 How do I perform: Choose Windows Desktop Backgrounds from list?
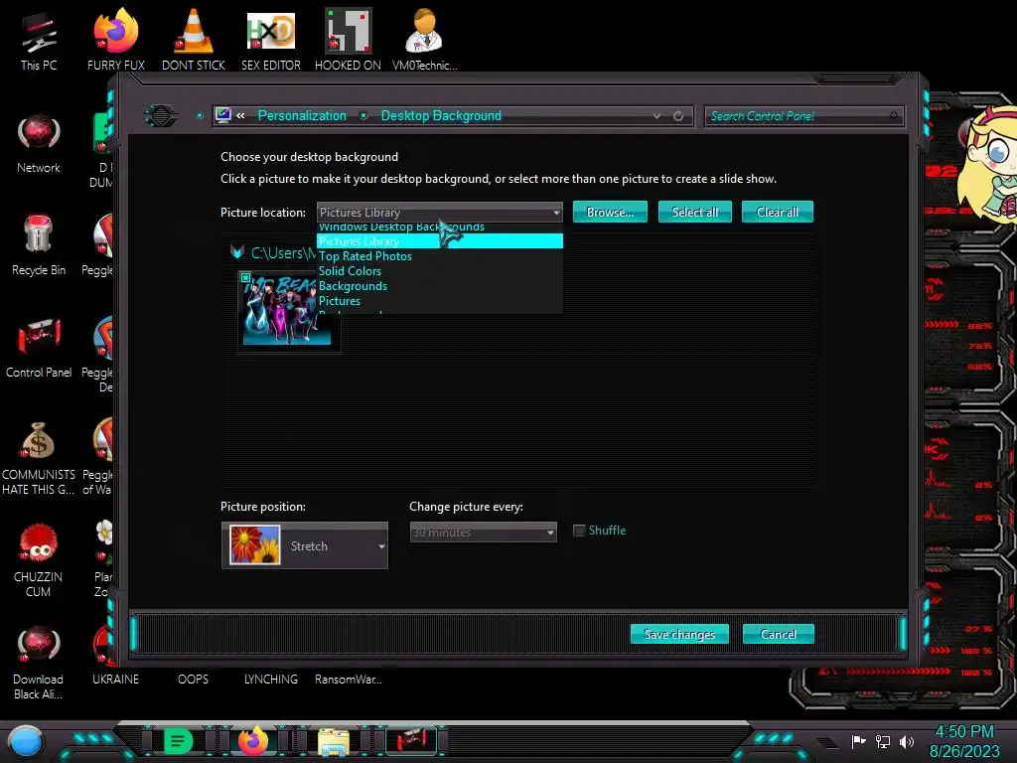point(439,228)
